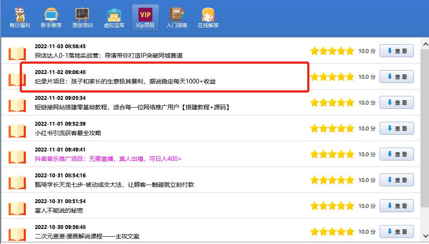
Task: Click book icon beside 小红书引流获客最全攻略
Action: tap(17, 131)
